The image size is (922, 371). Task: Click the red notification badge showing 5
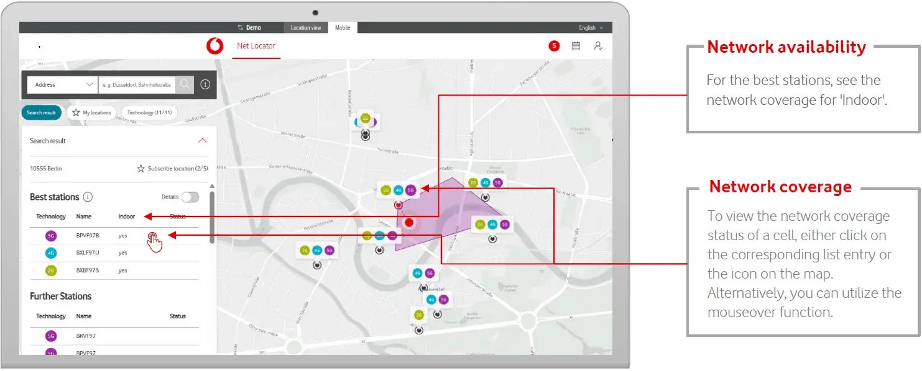553,46
